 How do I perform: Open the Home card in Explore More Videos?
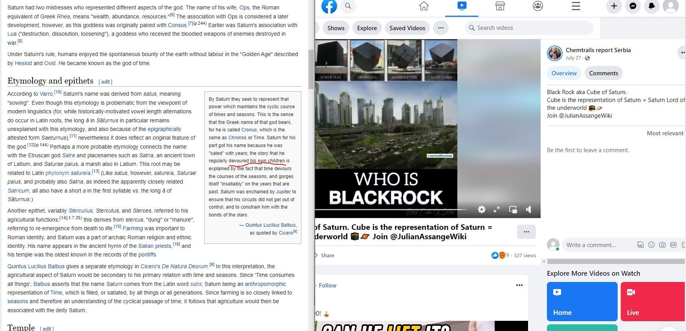pyautogui.click(x=582, y=302)
